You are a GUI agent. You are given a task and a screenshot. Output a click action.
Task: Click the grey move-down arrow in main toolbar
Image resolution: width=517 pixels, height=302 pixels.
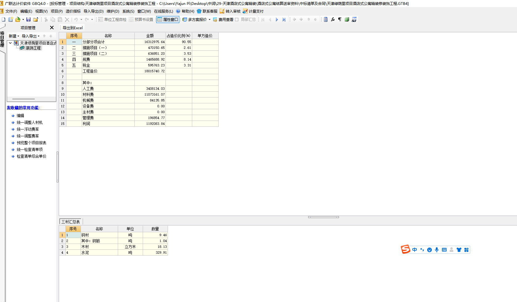[x=315, y=19]
